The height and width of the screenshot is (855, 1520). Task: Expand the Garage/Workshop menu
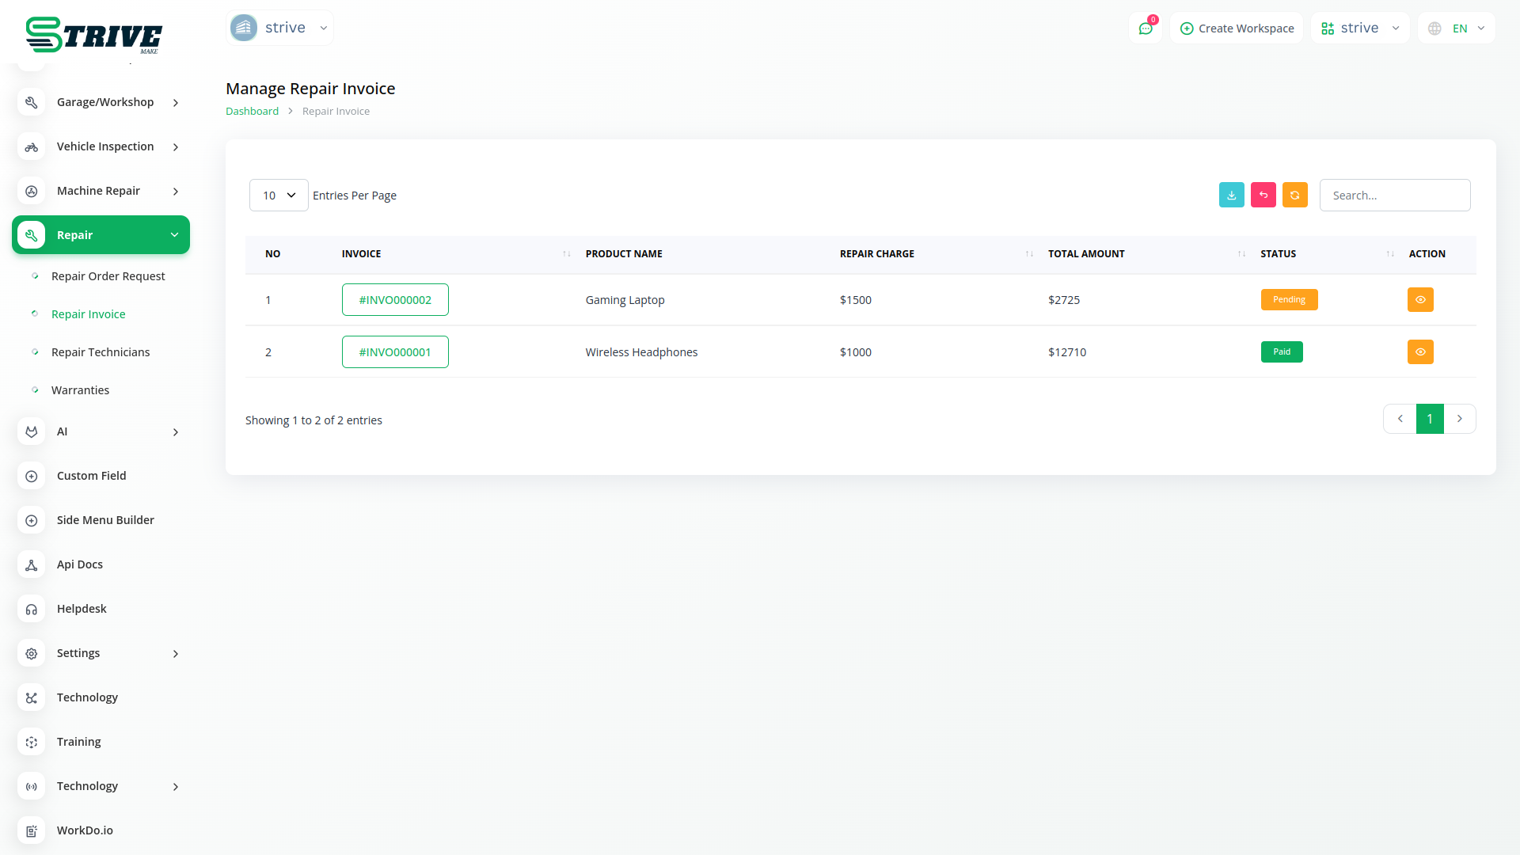coord(105,102)
